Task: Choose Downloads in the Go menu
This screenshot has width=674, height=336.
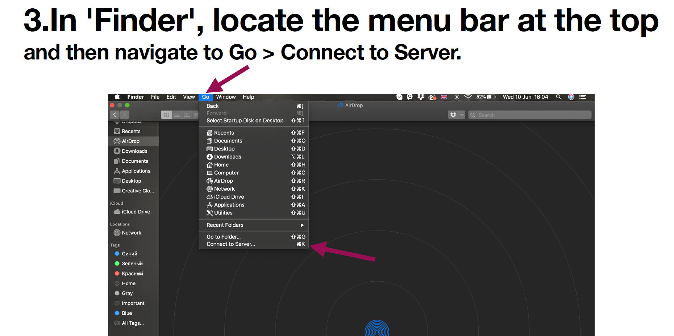Action: [x=254, y=157]
